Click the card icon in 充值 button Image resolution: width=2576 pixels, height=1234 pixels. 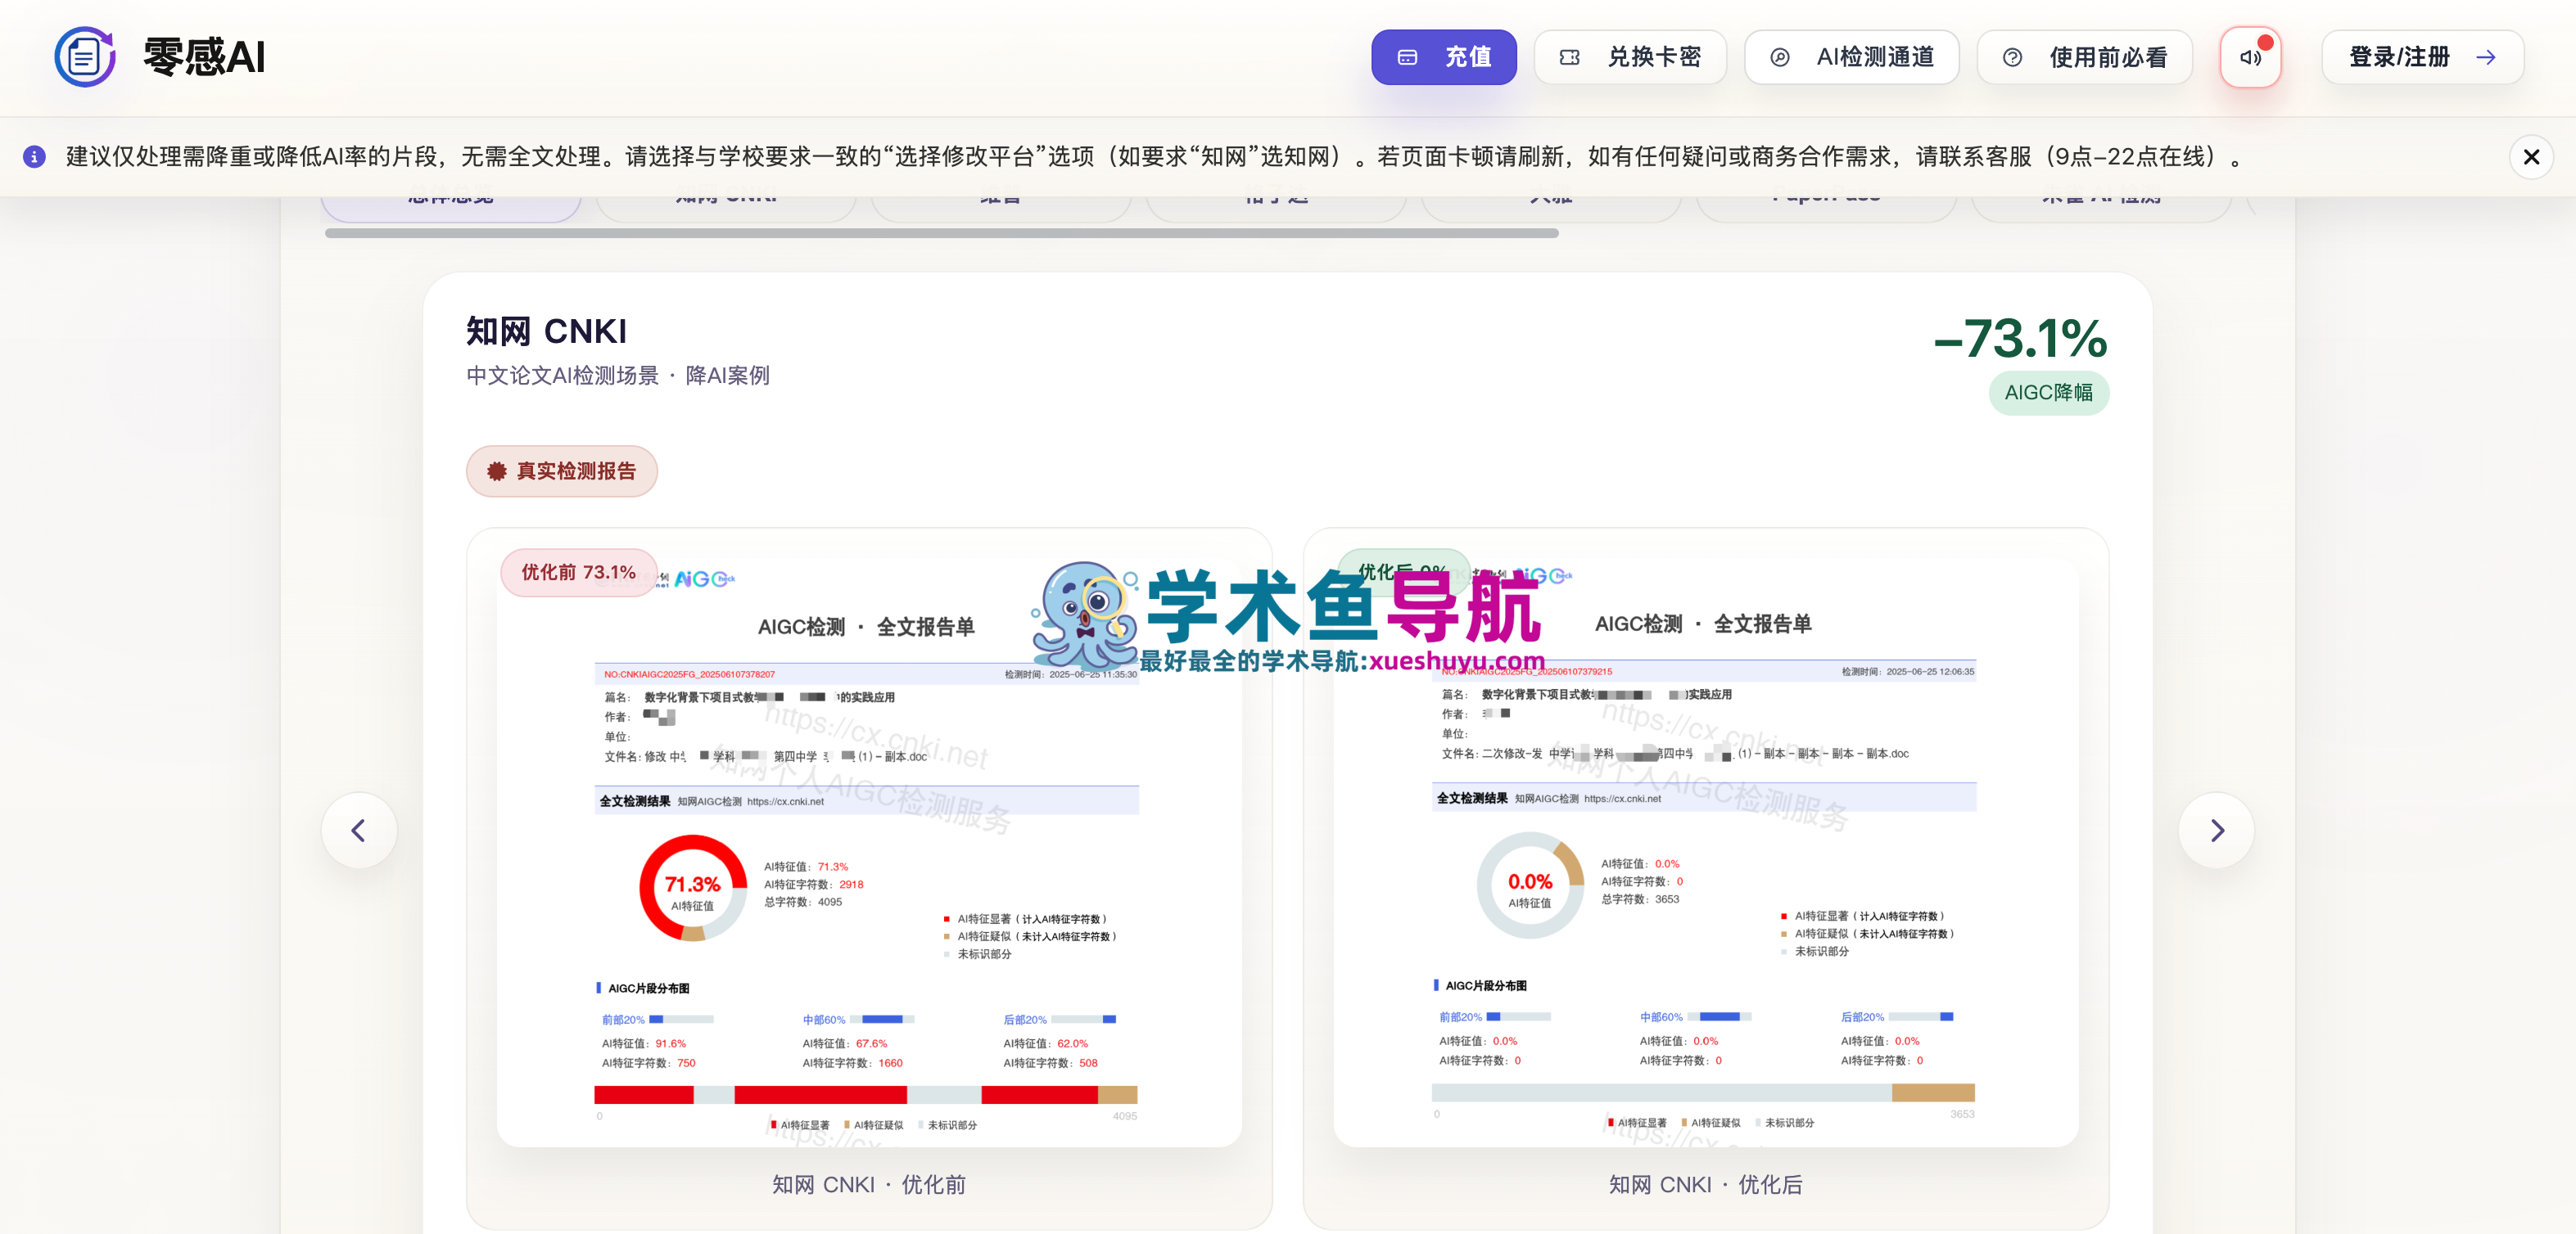click(x=1407, y=58)
